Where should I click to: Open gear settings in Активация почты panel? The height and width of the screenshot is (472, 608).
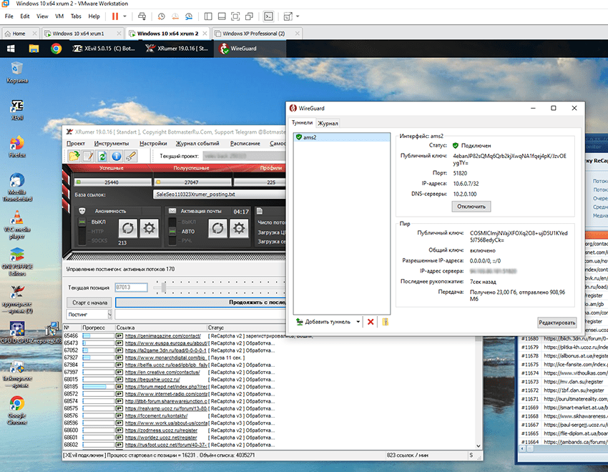(x=239, y=228)
